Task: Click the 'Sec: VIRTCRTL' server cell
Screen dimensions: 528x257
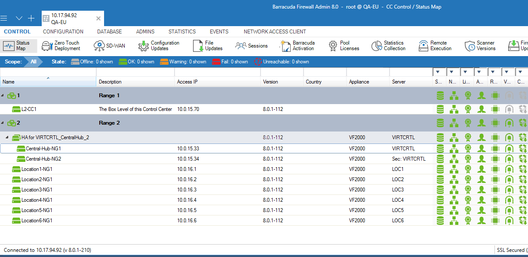Action: tap(409, 159)
